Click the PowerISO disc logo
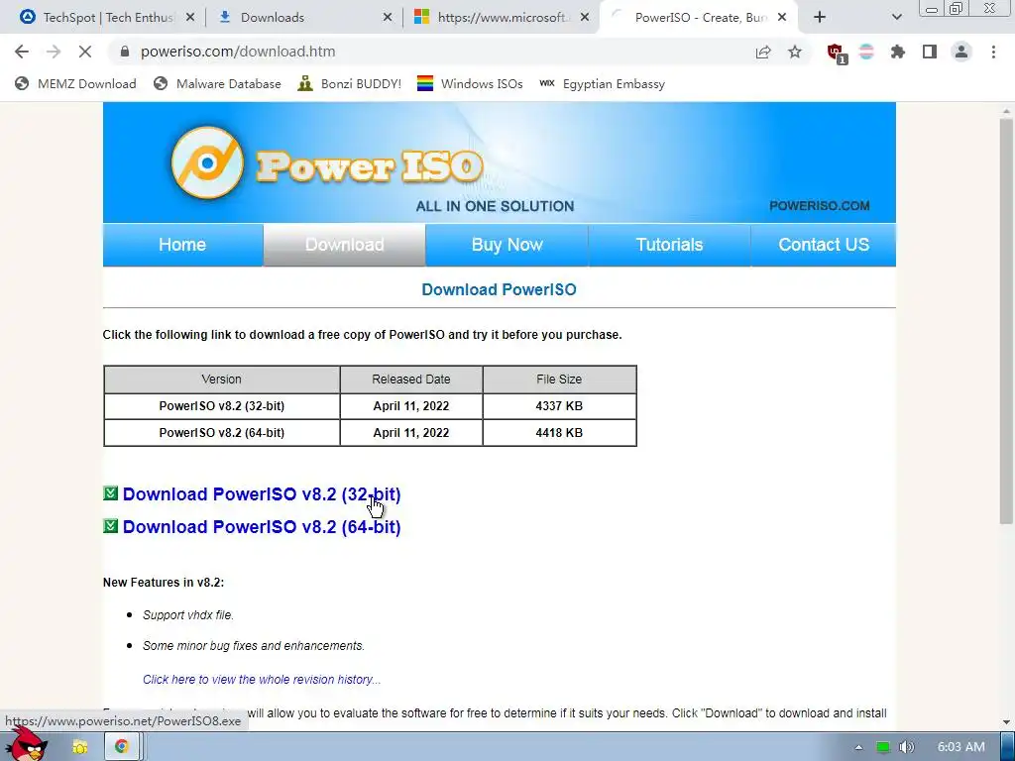Screen dimensions: 1015x761 click(x=207, y=163)
